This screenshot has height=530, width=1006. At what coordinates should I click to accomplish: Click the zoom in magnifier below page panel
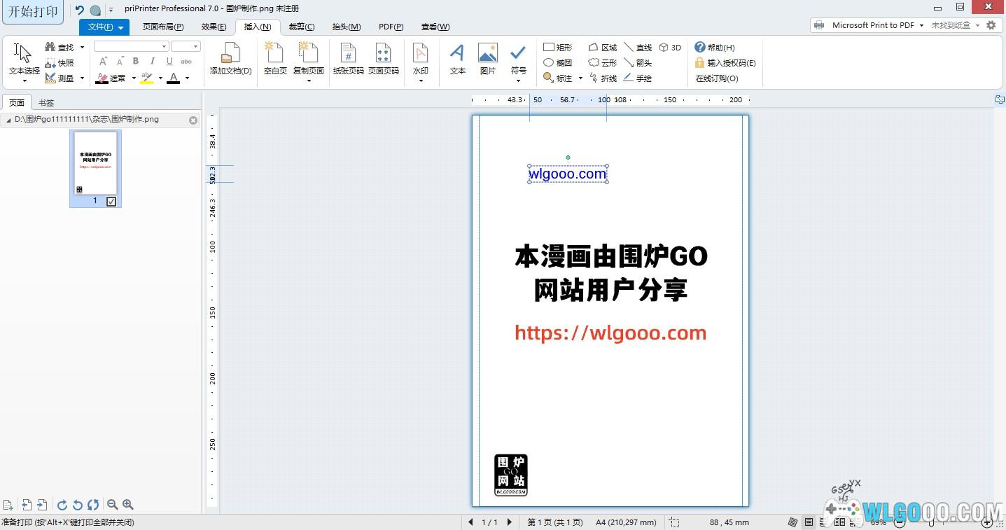click(128, 505)
